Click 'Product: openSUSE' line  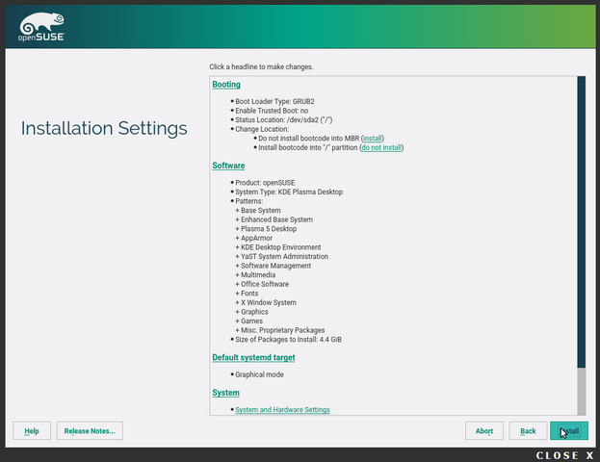[x=265, y=183]
